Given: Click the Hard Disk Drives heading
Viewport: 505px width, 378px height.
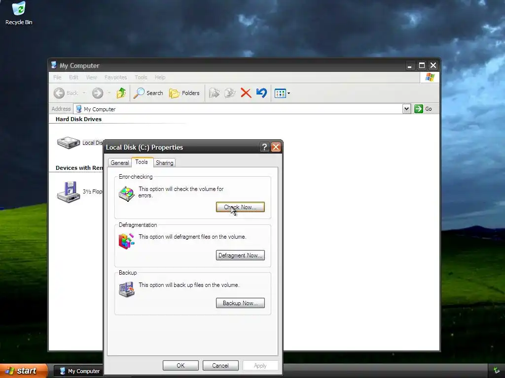Looking at the screenshot, I should pyautogui.click(x=78, y=119).
